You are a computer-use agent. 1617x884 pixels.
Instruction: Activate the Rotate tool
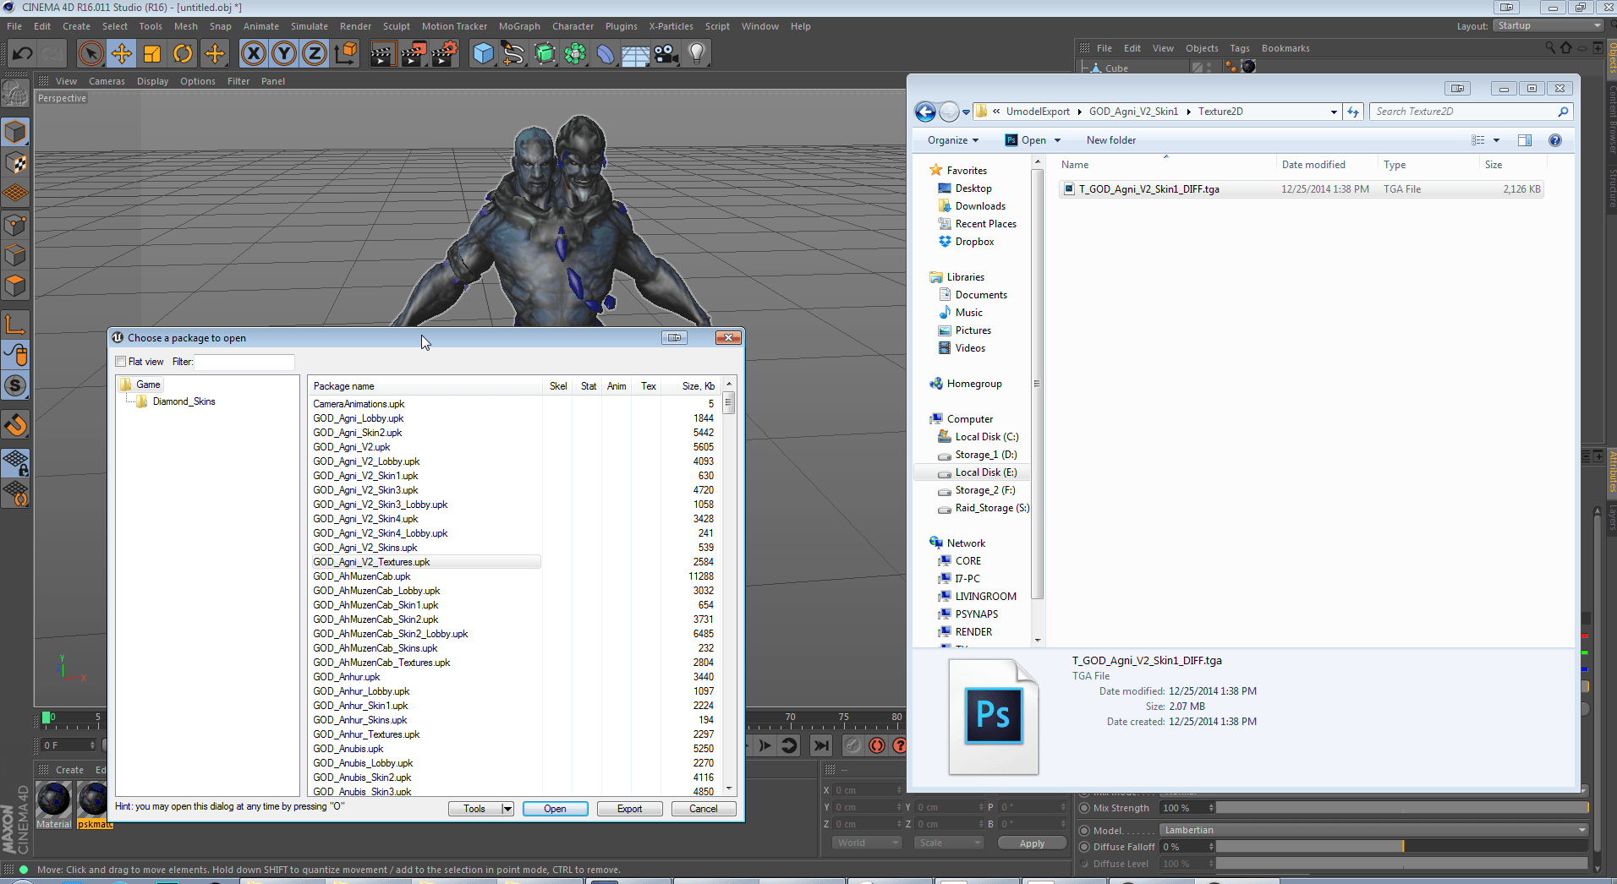tap(183, 54)
